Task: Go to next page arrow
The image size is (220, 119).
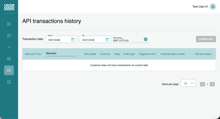Action: click(212, 84)
